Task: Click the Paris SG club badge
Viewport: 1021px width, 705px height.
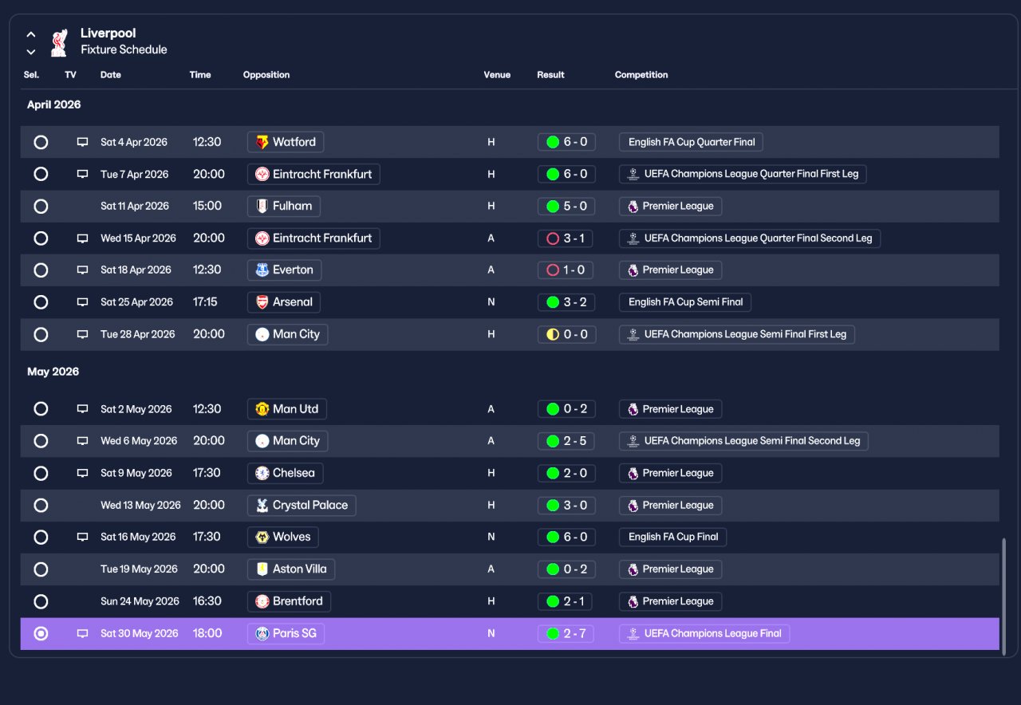Action: 262,634
